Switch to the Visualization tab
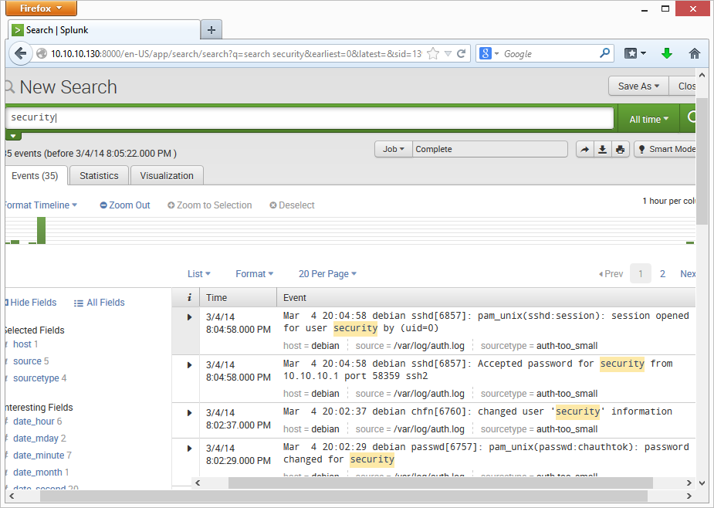The height and width of the screenshot is (508, 714). [x=167, y=176]
